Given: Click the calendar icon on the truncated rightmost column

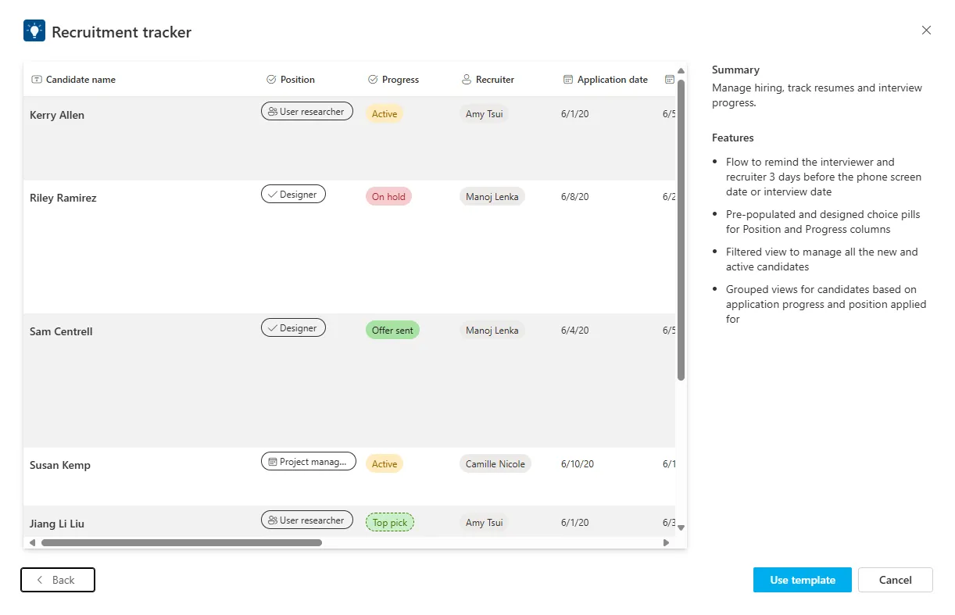Looking at the screenshot, I should (669, 79).
